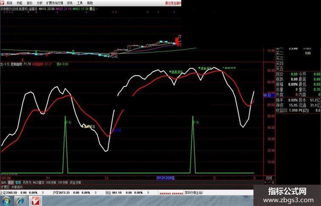
Task: Click the 日线 period label
Action: click(269, 178)
